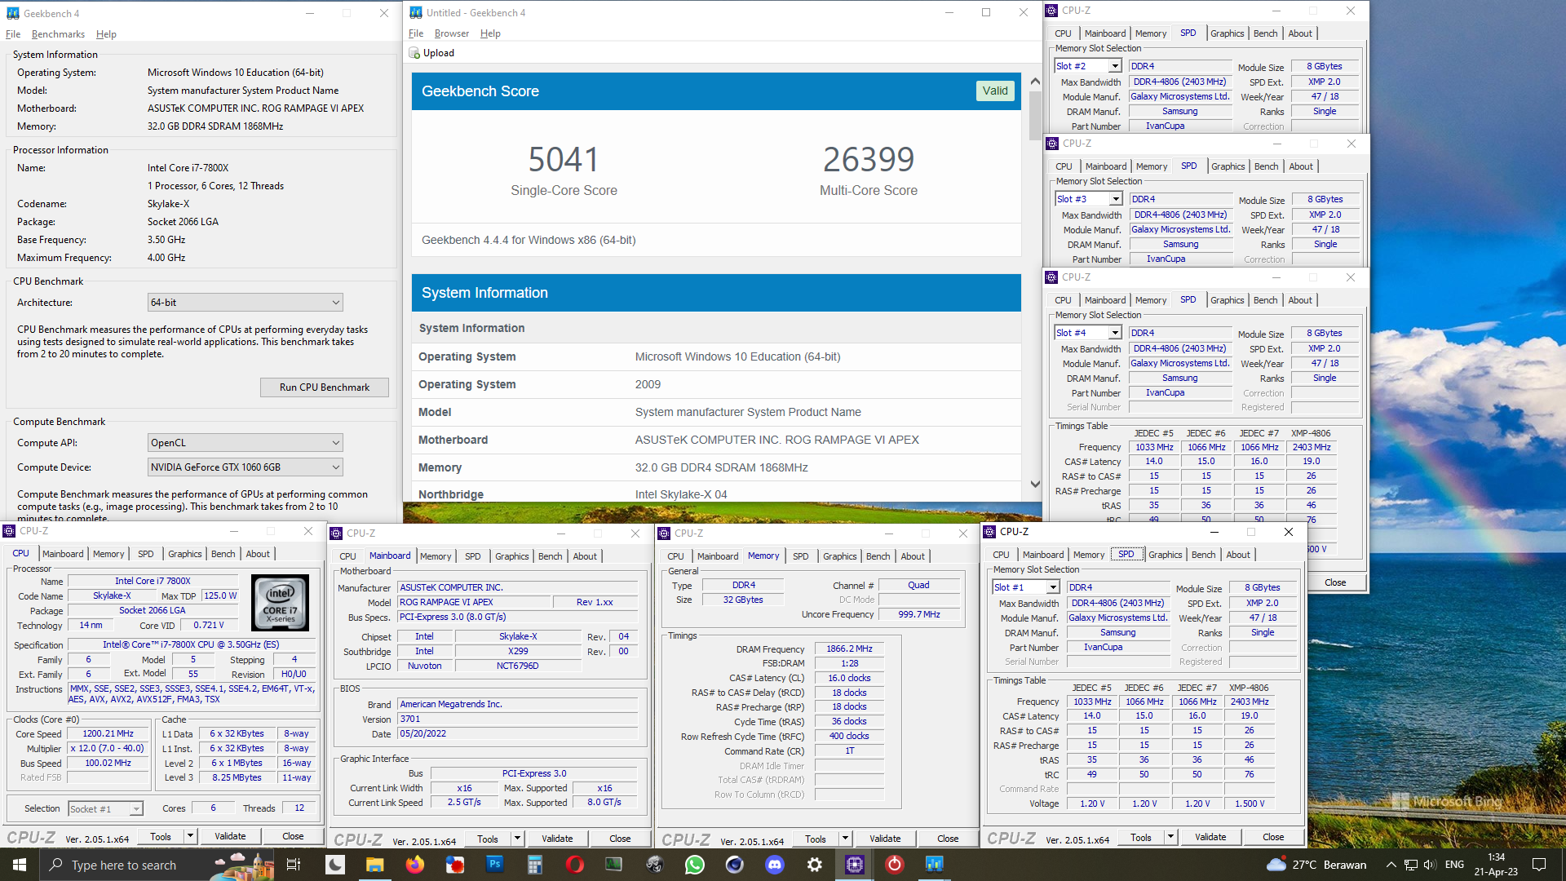Open Discord from the taskbar
The image size is (1566, 881).
tap(774, 865)
